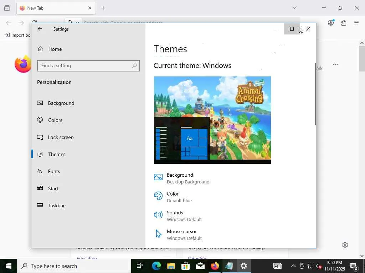
Task: Open File Explorer from taskbar
Action: coord(171,266)
